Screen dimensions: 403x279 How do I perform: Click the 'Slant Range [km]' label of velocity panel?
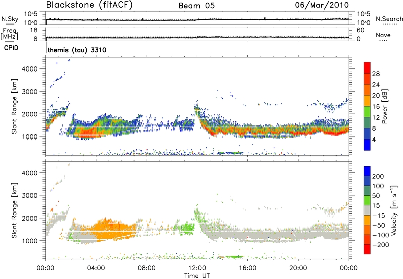click(14, 210)
